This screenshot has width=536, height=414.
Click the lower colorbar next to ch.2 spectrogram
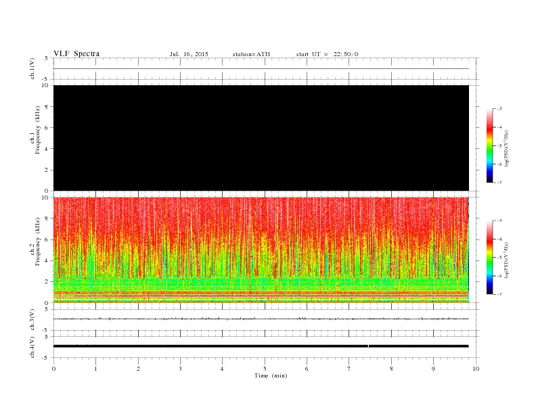[489, 257]
